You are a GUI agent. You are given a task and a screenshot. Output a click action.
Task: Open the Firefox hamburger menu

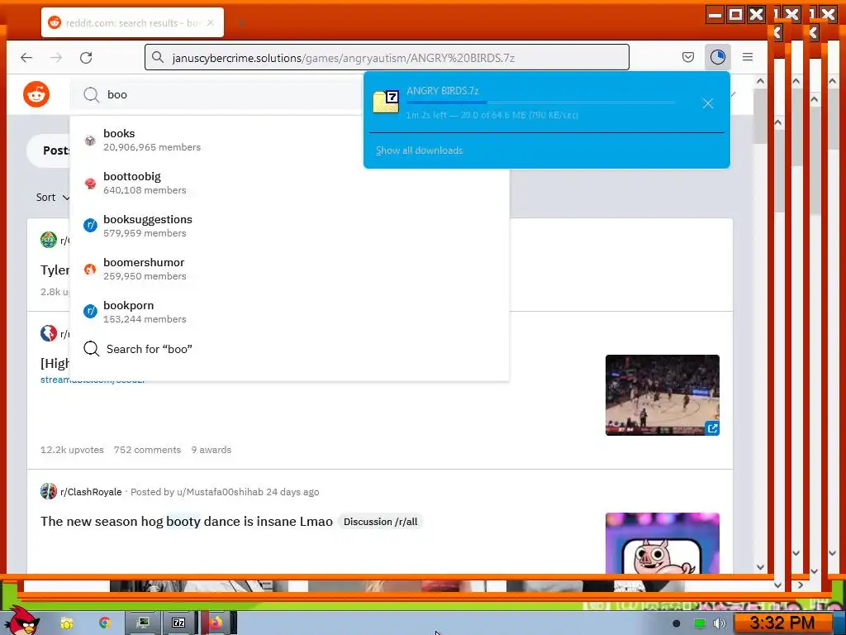747,57
